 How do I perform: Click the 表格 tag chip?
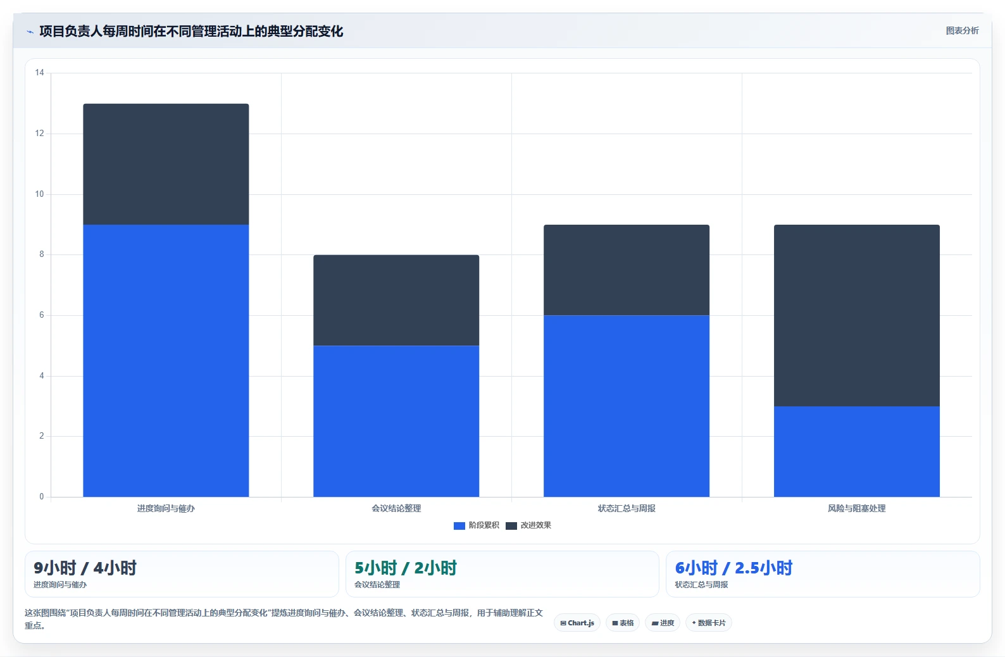tap(623, 623)
